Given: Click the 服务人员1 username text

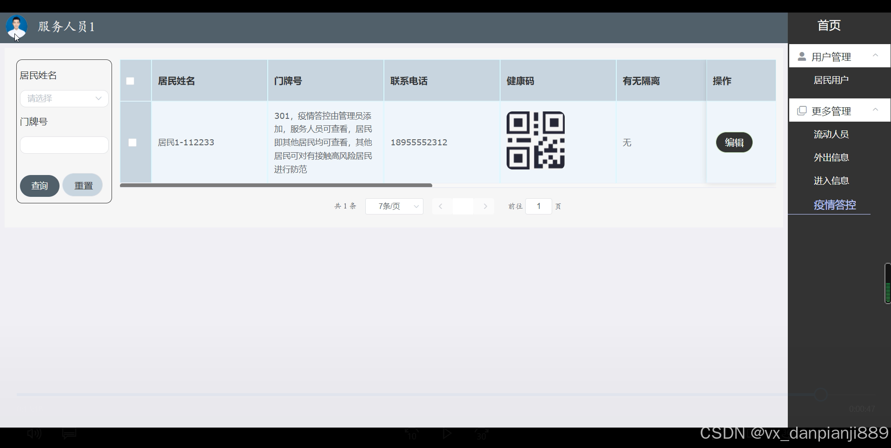Looking at the screenshot, I should [66, 26].
